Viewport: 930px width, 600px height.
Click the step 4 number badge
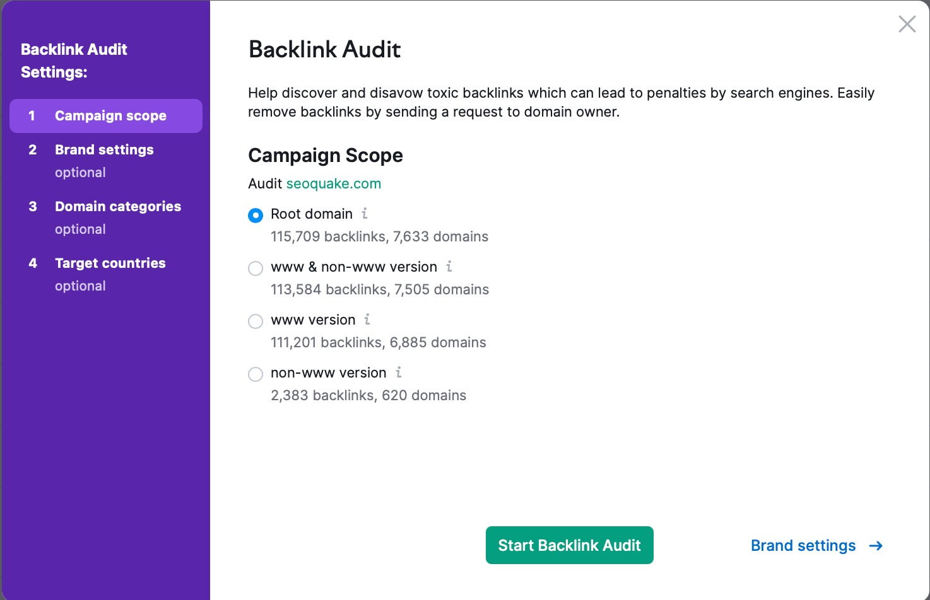click(x=32, y=263)
